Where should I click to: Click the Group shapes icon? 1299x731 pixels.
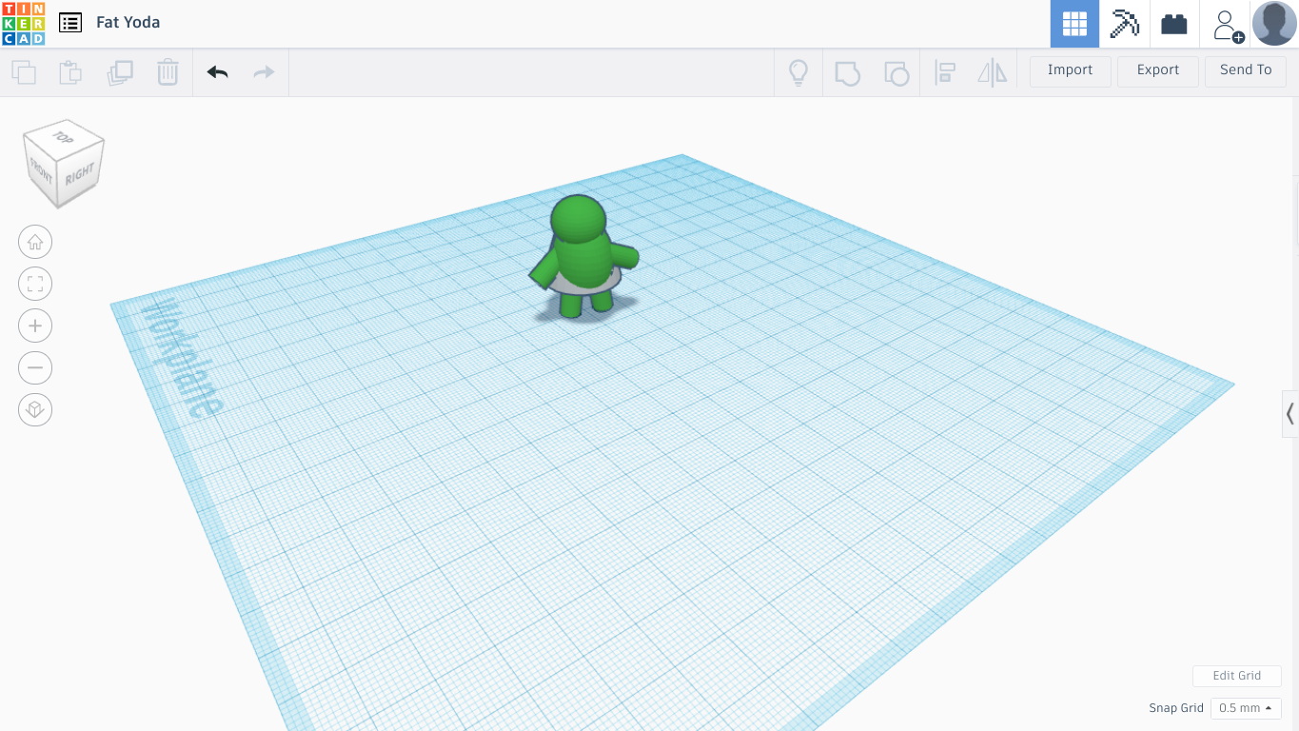[847, 72]
